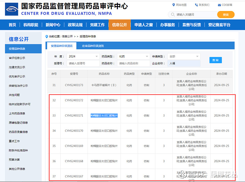Click the magnifier icon in search box
Viewport: 245px width, 182px height.
click(173, 15)
